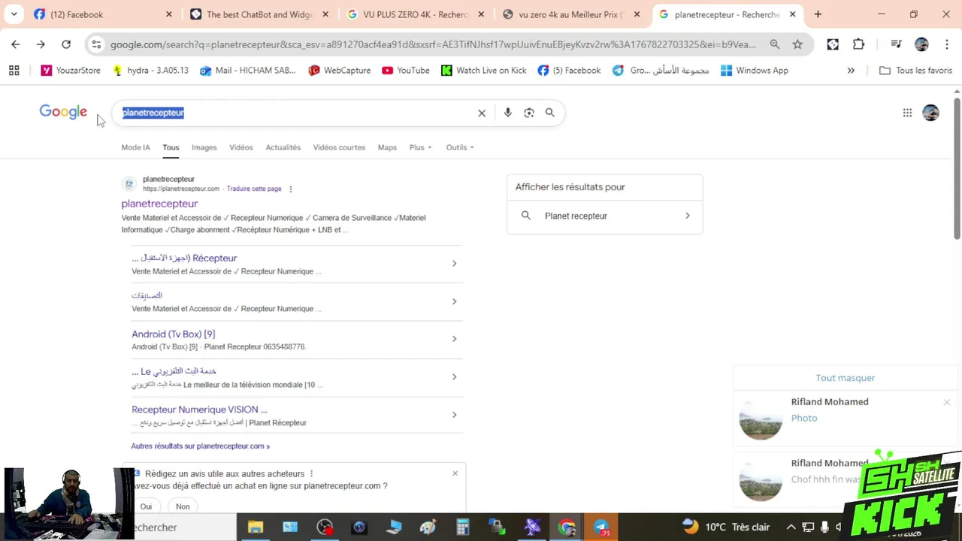Click the browser address bar
This screenshot has height=541, width=962.
tap(433, 44)
